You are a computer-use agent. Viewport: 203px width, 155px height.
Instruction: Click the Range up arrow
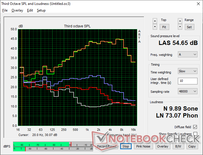pyautogui.click(x=180, y=21)
